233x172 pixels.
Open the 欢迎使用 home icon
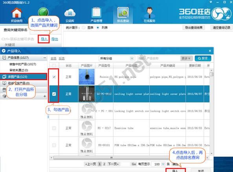click(x=17, y=13)
